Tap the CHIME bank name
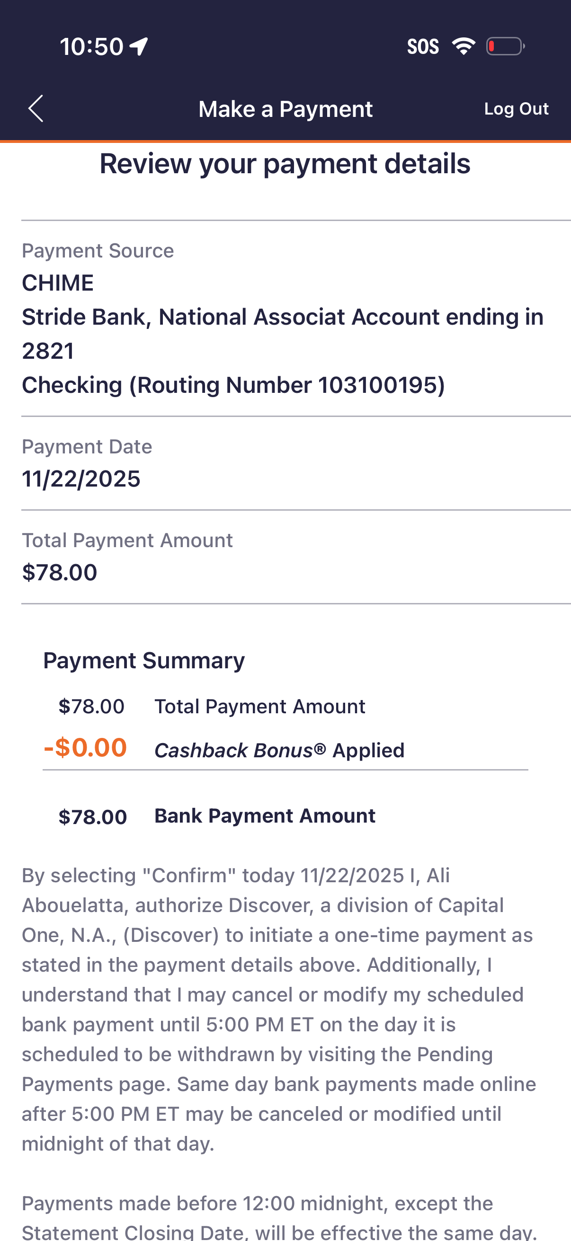Image resolution: width=571 pixels, height=1241 pixels. click(58, 283)
